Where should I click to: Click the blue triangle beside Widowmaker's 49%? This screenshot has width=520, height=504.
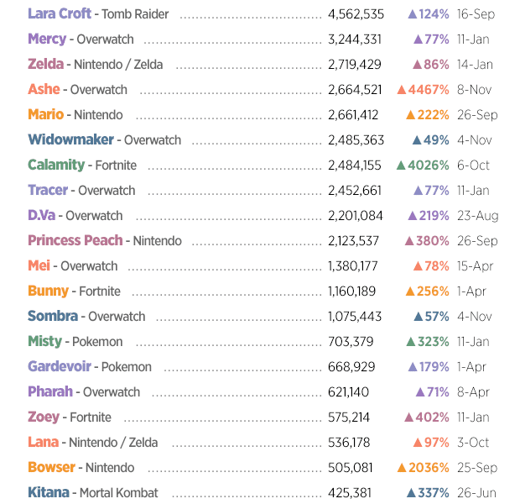[x=417, y=140]
